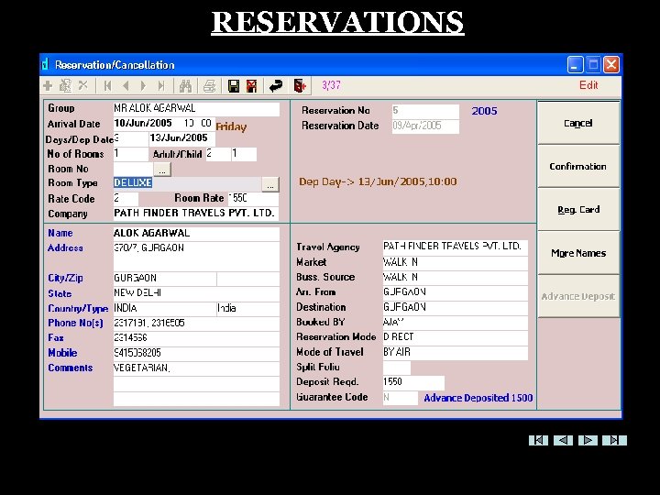Click the Reservation No field
660x495 pixels.
(425, 112)
